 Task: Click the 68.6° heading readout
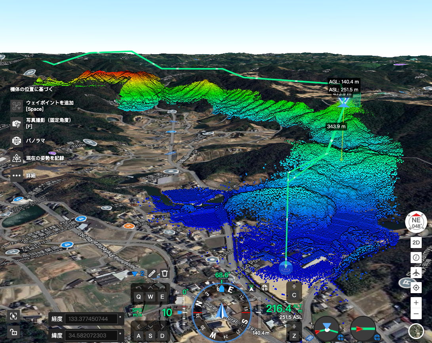[x=223, y=275]
